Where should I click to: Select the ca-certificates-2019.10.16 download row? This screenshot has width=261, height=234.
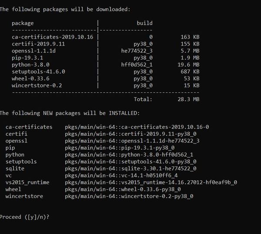tap(106, 37)
